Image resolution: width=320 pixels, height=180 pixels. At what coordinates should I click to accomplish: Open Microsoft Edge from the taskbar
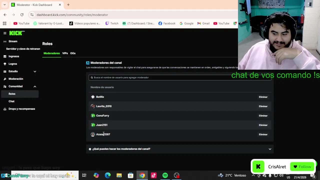[108, 175]
